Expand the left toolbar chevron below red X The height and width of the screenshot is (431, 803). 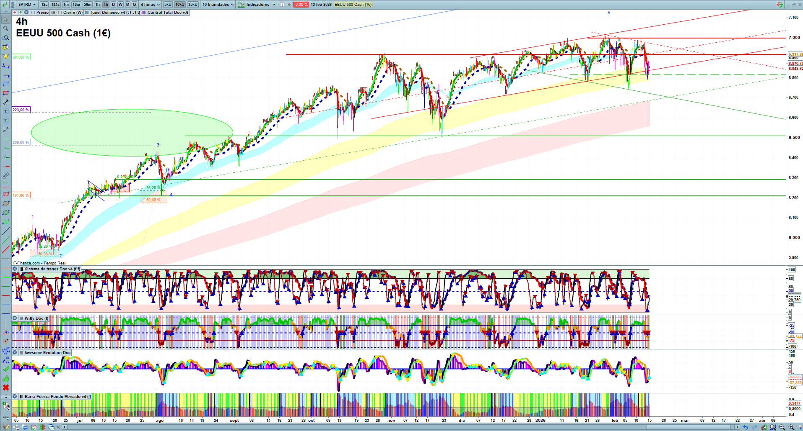[6, 397]
